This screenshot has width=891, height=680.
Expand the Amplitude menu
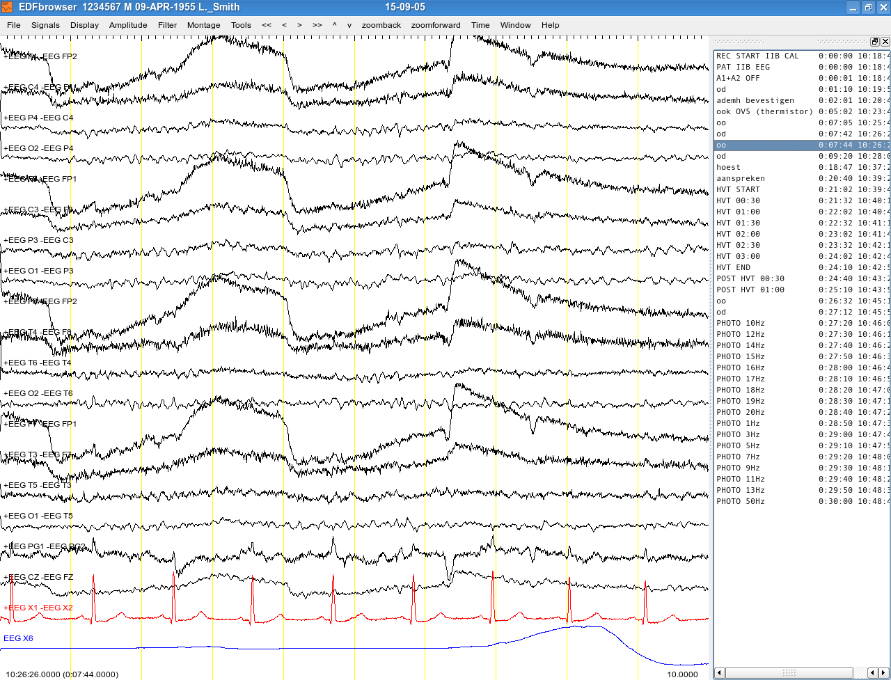click(128, 25)
